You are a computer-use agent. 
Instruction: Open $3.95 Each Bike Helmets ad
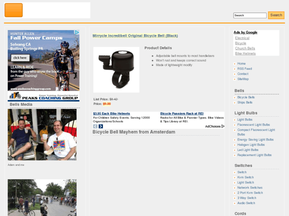112,114
